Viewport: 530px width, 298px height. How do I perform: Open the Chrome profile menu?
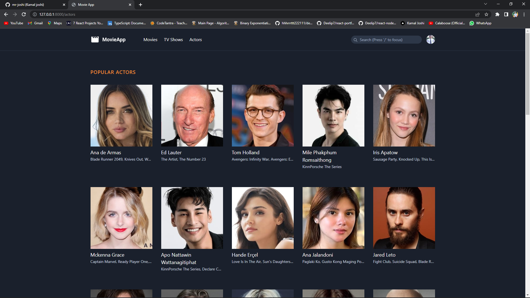tap(515, 14)
